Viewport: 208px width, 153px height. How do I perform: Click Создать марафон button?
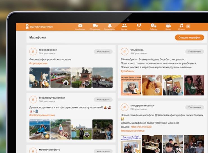point(189,38)
